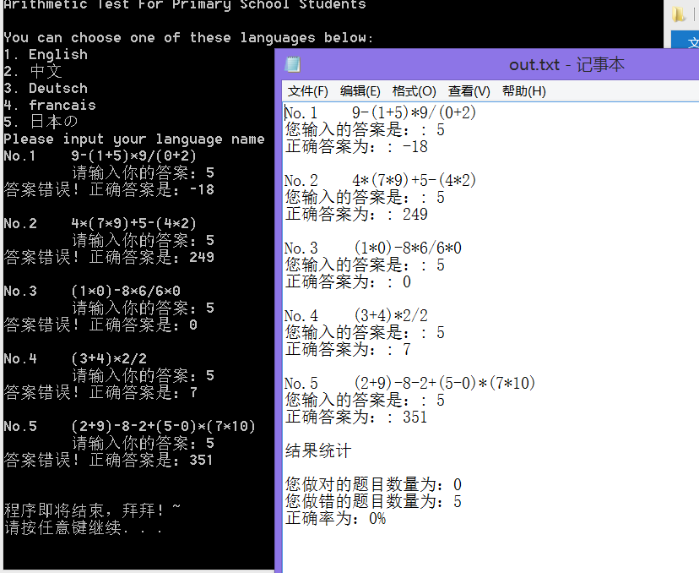Click '5. 日本の' option in console window

pos(41,122)
